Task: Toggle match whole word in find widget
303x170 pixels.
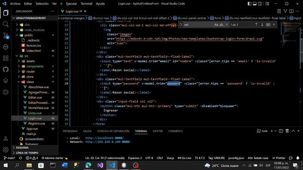Action: pos(221,25)
